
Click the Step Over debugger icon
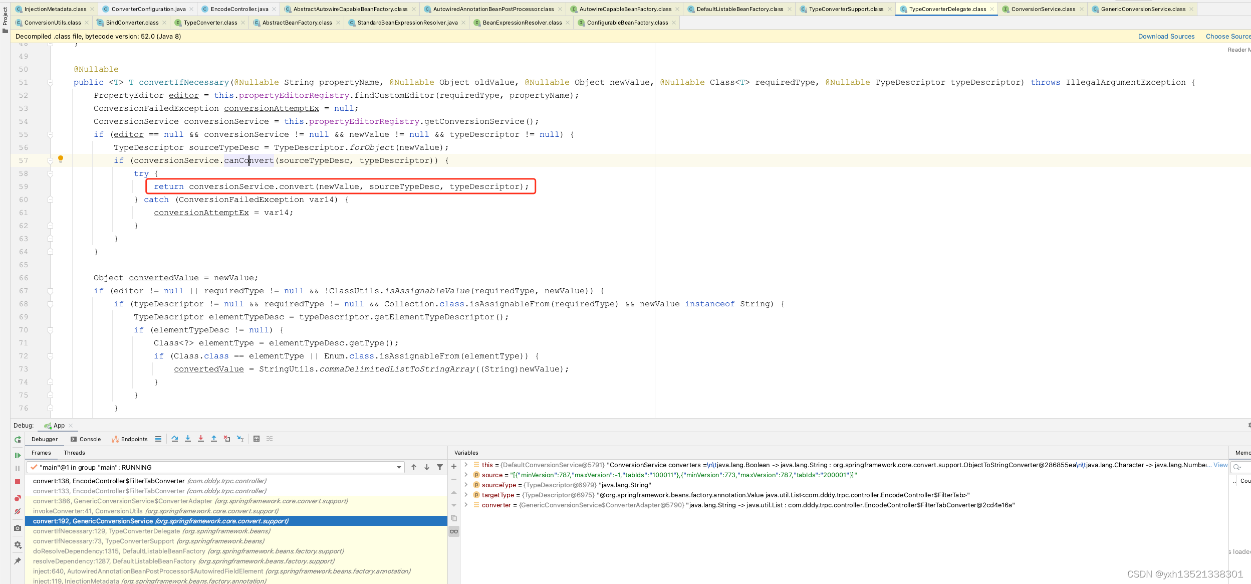tap(175, 439)
